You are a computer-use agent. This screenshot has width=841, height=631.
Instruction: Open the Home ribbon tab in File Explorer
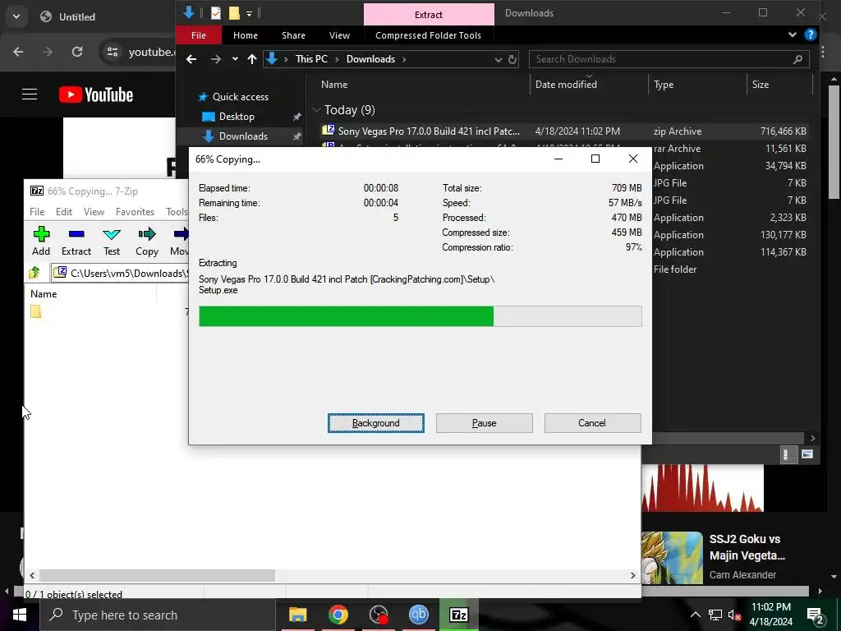(x=246, y=35)
